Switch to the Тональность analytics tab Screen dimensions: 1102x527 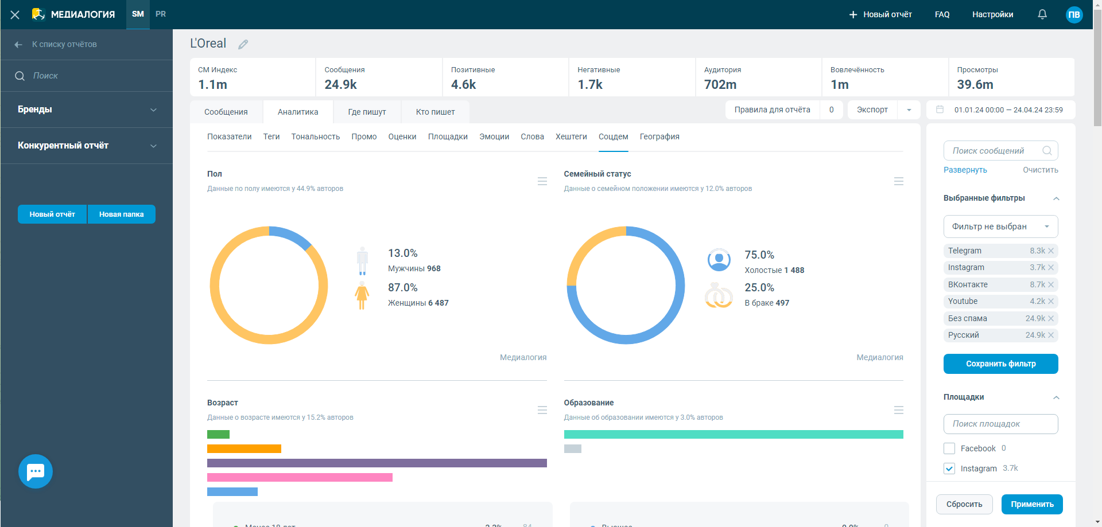315,136
